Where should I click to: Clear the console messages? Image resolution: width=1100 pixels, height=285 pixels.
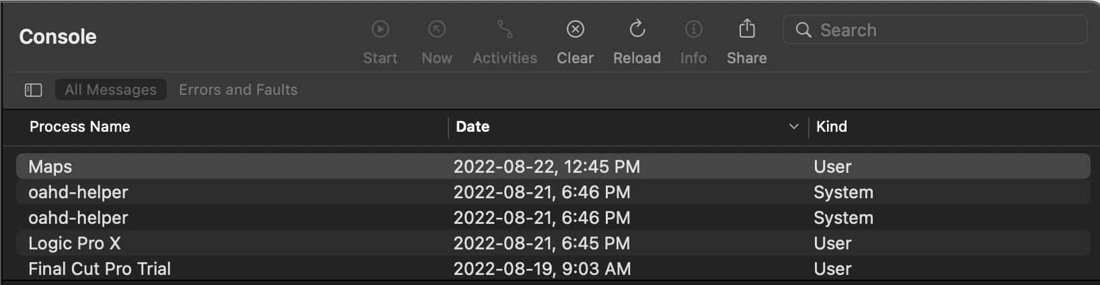[576, 30]
